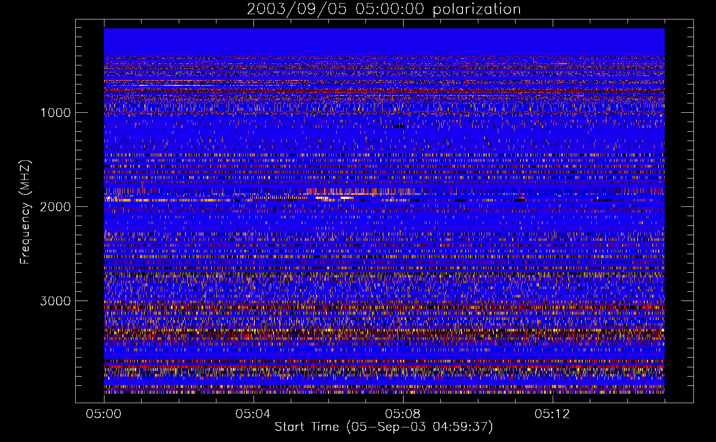Click the 05:08 time tick label
Viewport: 716px width, 442px height.
tap(402, 414)
